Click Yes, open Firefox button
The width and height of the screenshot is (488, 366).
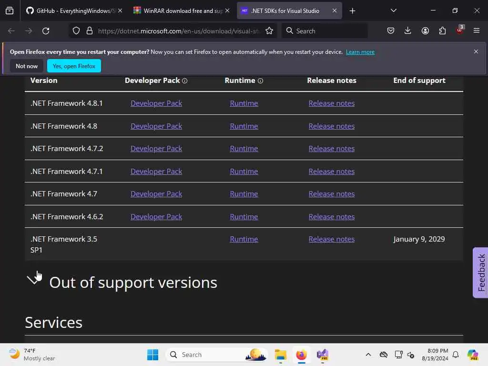(74, 66)
